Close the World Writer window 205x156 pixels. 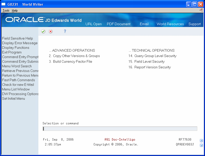point(201,4)
